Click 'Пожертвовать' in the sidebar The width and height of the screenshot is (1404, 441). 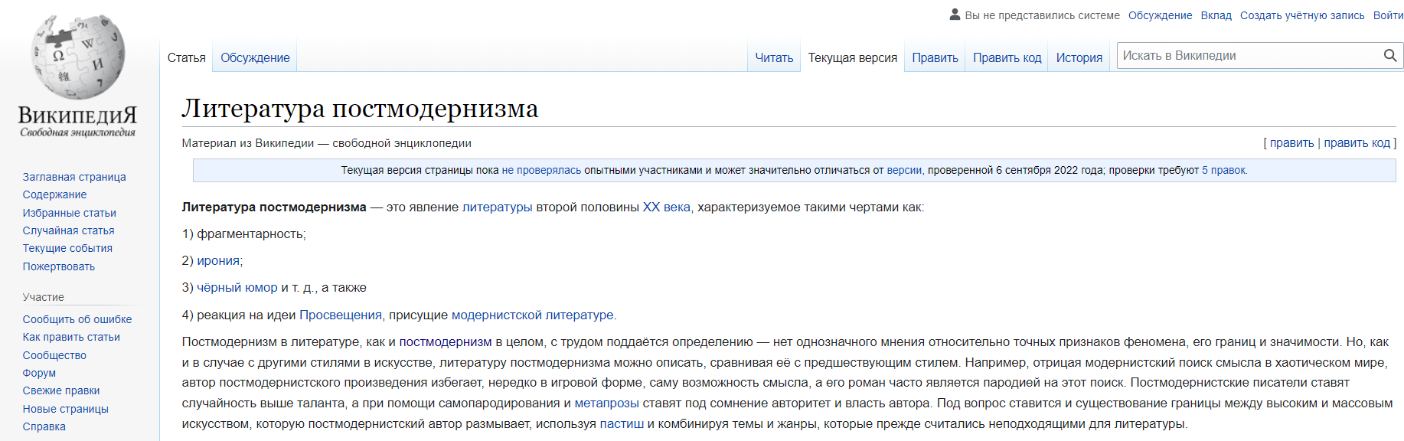pyautogui.click(x=59, y=266)
